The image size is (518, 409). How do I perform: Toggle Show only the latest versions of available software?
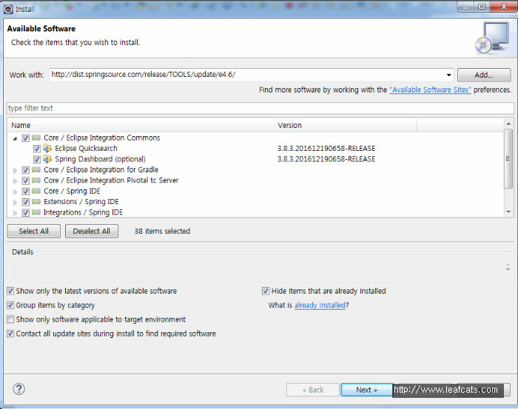click(x=10, y=291)
